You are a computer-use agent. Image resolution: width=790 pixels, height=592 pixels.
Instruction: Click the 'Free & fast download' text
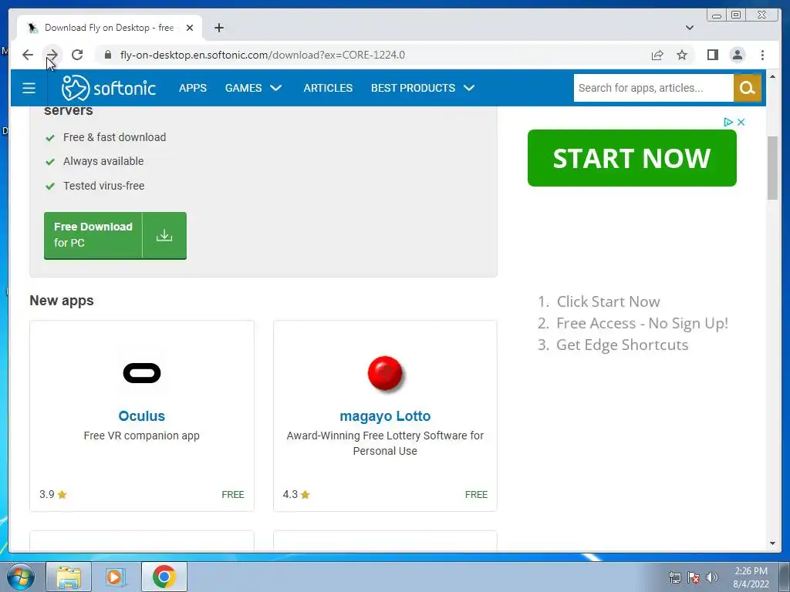(x=114, y=137)
